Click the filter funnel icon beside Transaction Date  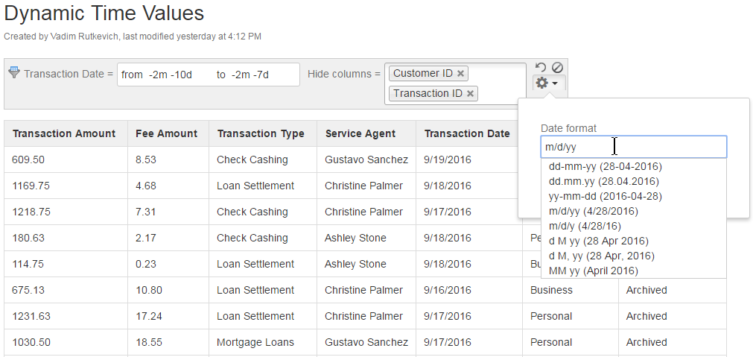tap(13, 72)
